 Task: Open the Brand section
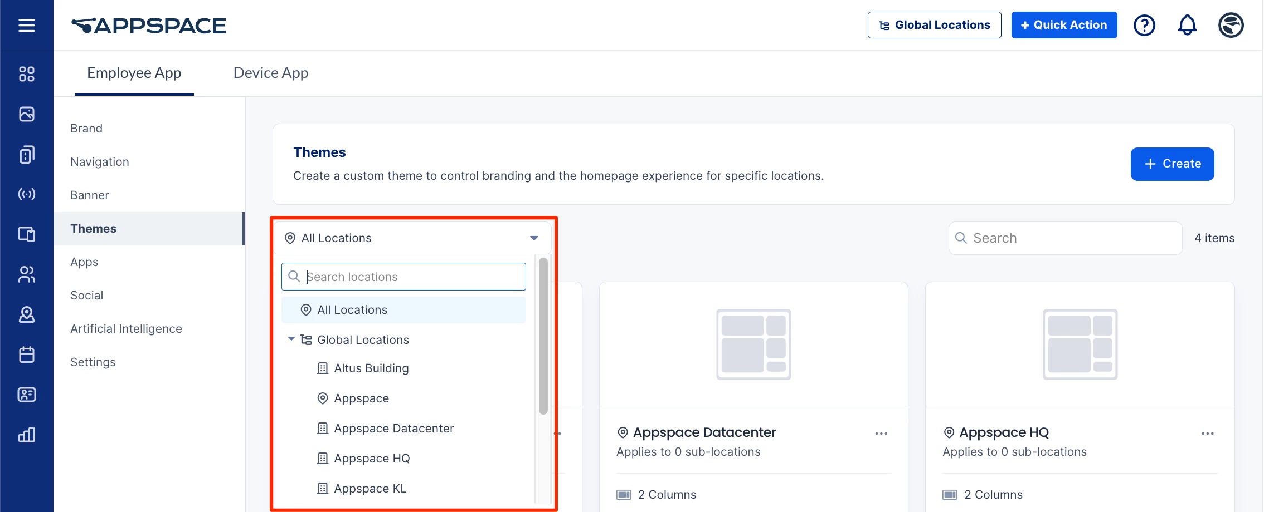pyautogui.click(x=86, y=129)
